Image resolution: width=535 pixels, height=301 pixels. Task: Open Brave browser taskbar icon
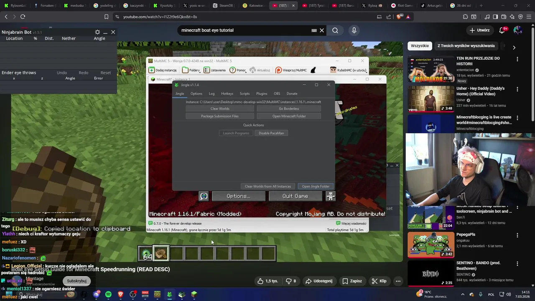click(121, 294)
